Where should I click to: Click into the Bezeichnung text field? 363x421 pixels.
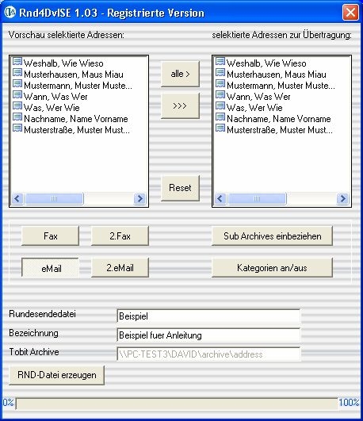(208, 335)
